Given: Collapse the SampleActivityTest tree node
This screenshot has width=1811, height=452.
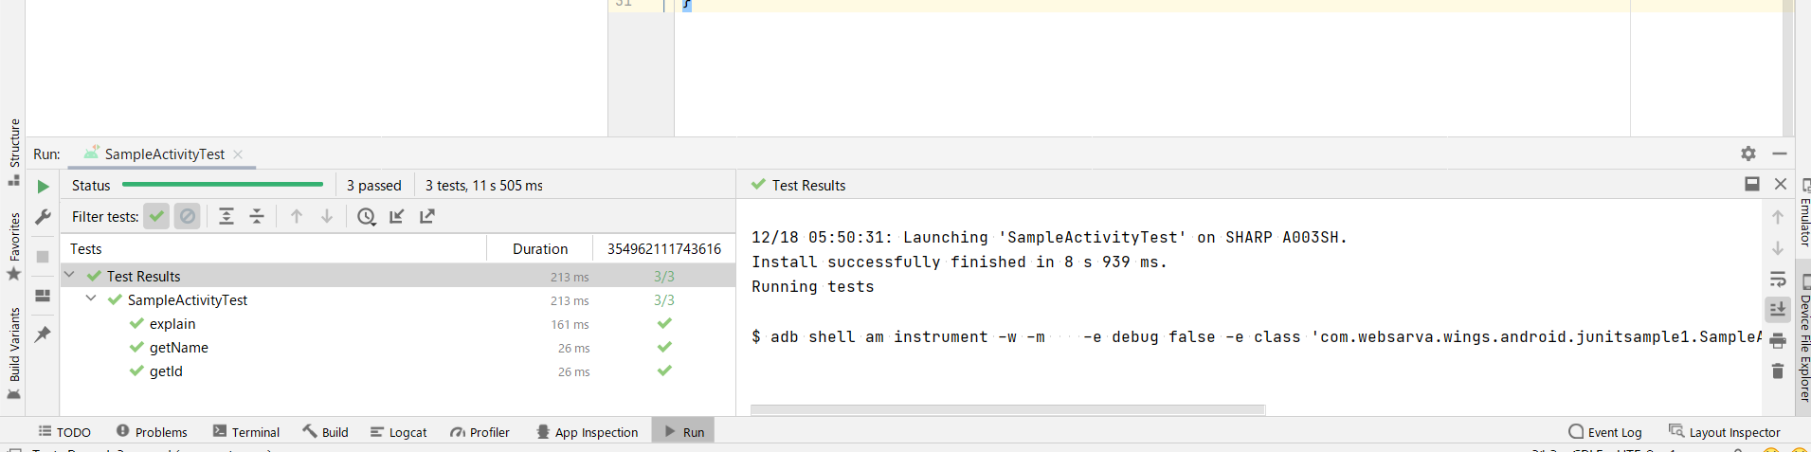Looking at the screenshot, I should point(91,298).
